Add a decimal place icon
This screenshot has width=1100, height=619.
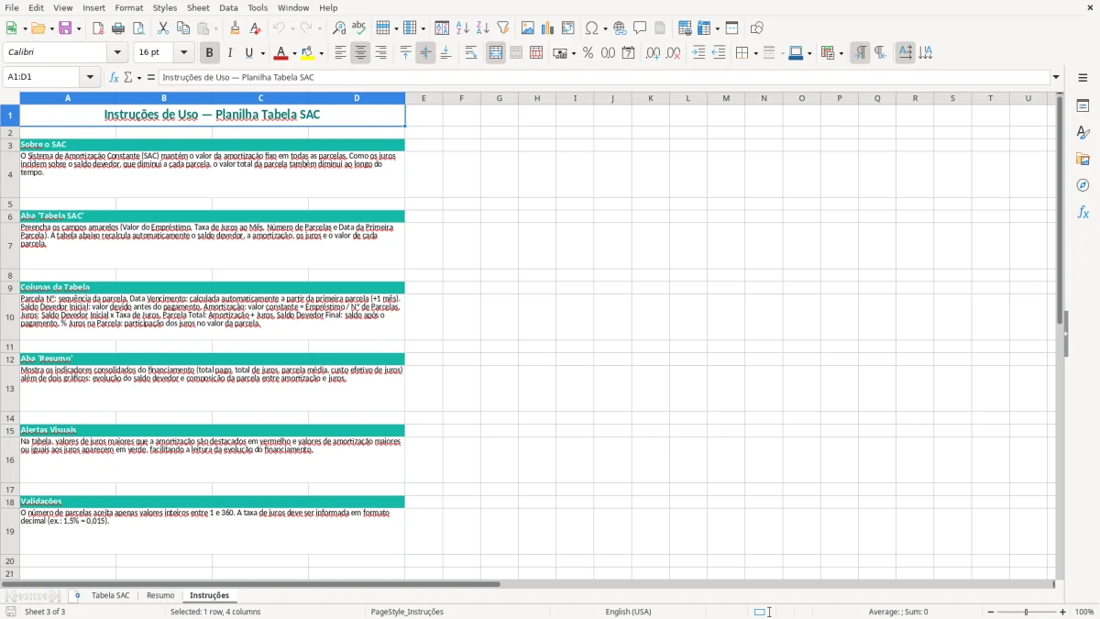click(653, 53)
